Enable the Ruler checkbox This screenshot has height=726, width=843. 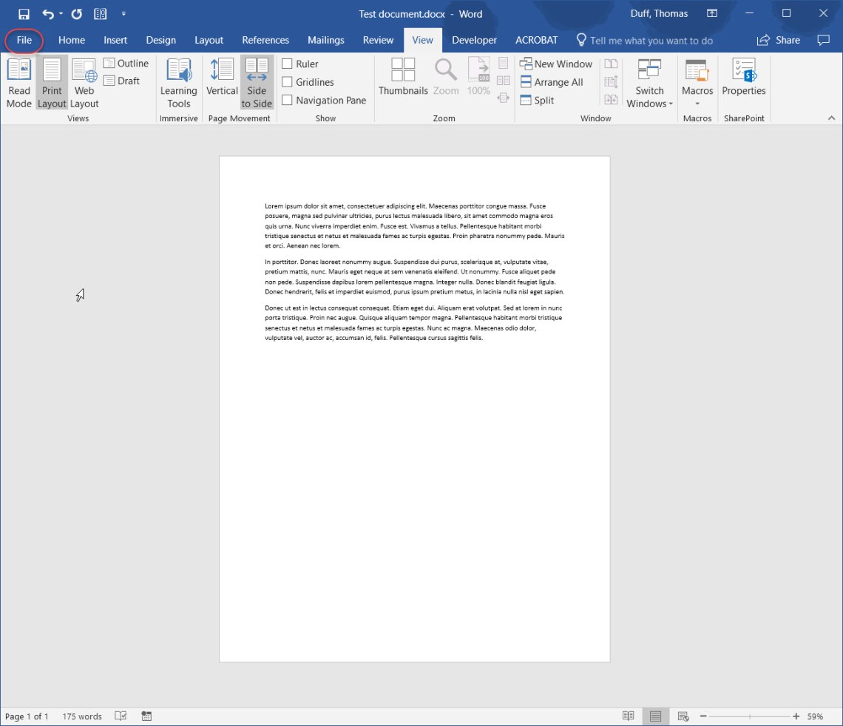pyautogui.click(x=288, y=64)
